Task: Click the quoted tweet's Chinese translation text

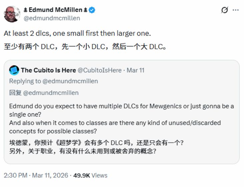Action: coord(96,147)
